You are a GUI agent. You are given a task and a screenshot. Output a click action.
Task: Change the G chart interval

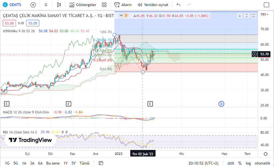click(46, 5)
